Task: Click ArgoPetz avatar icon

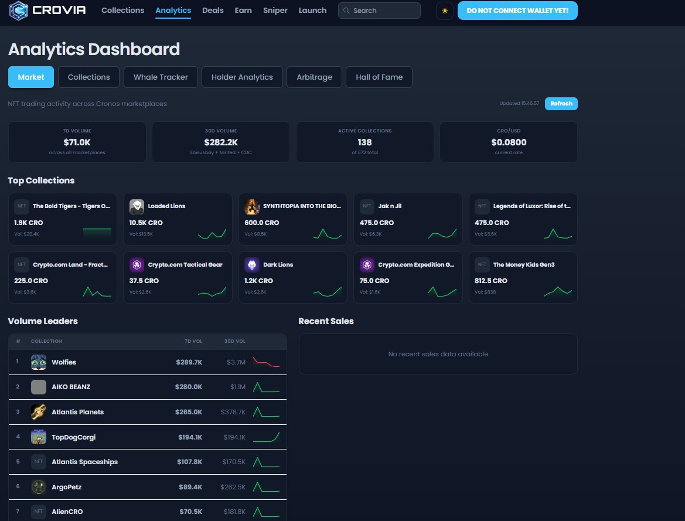Action: pos(39,487)
